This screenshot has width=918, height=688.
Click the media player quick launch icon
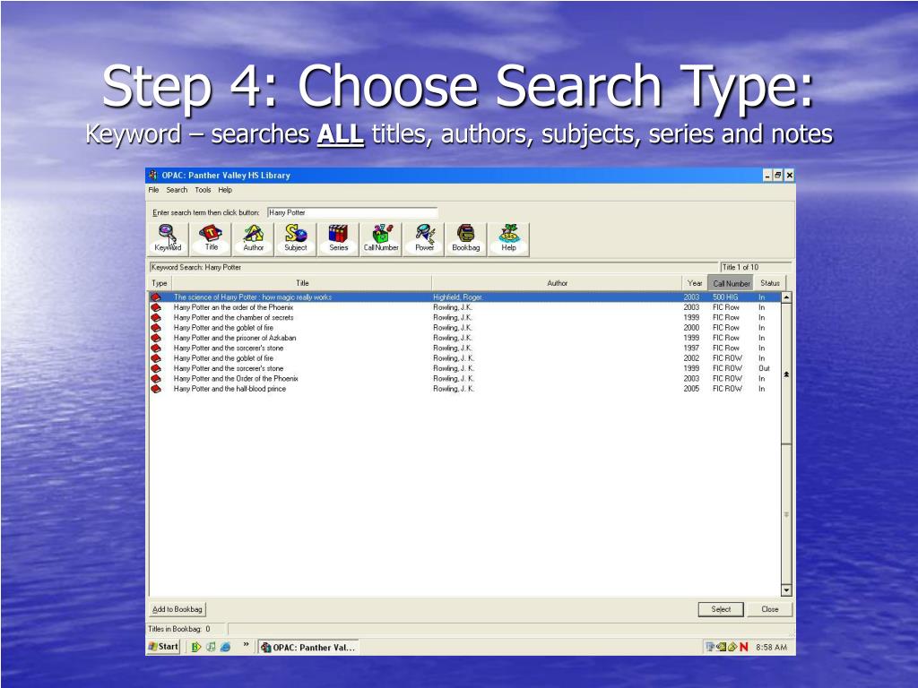(x=211, y=647)
